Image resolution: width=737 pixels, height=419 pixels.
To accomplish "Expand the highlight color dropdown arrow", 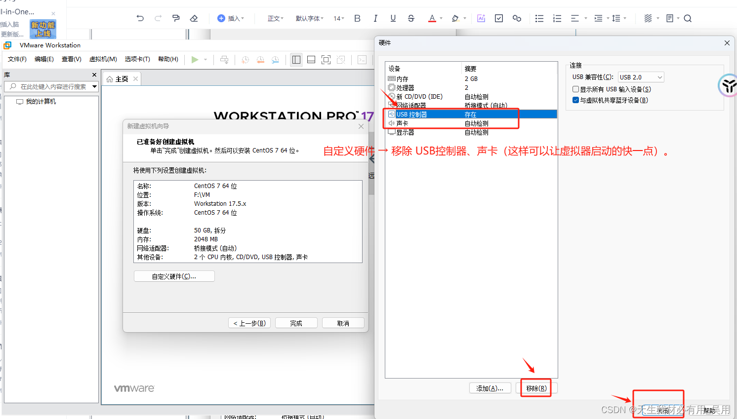I will coord(465,18).
